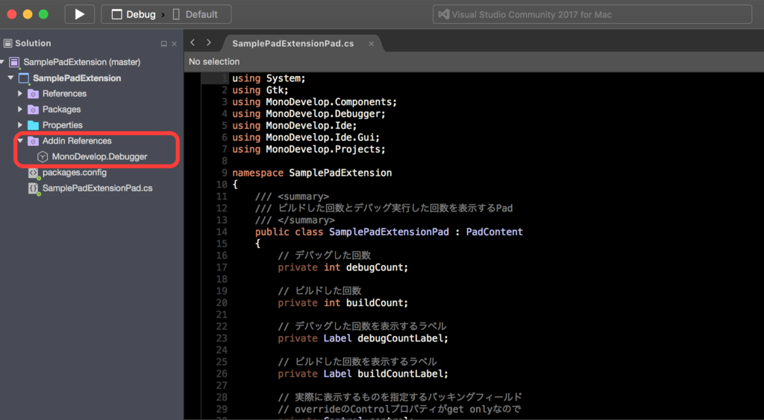
Task: Click 'using MonoDevelop.Ide.Gui;' line
Action: coord(306,138)
